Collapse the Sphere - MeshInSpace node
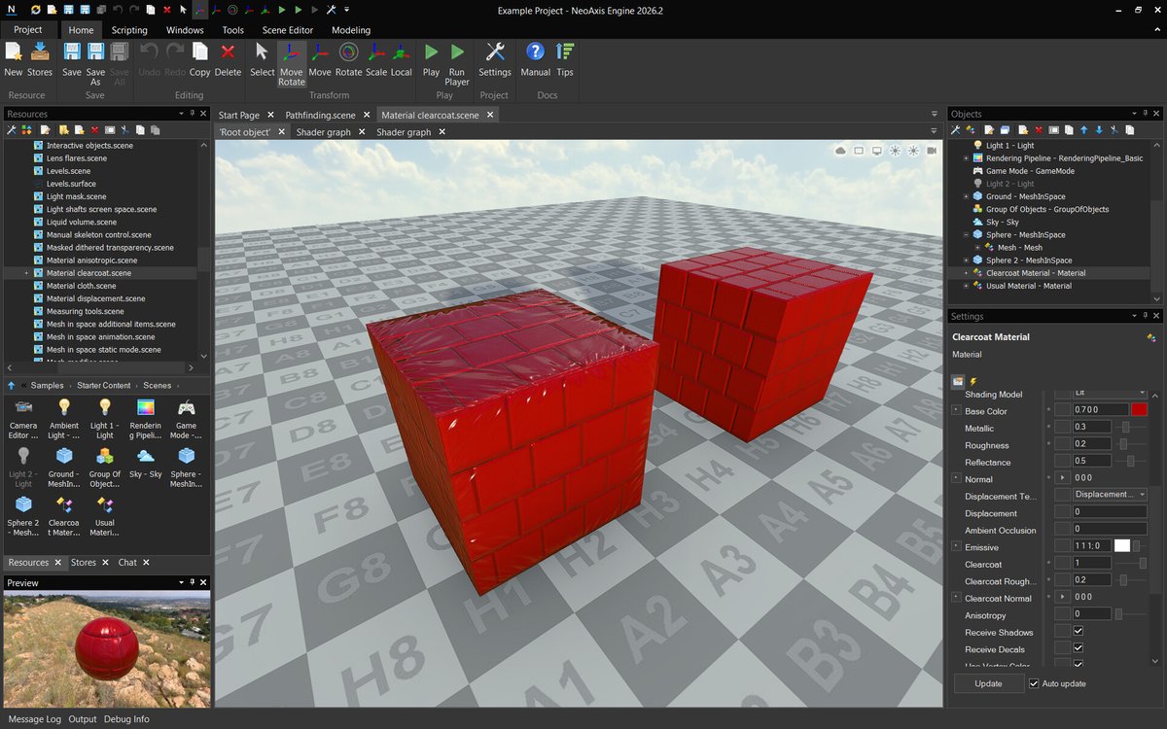 tap(966, 234)
